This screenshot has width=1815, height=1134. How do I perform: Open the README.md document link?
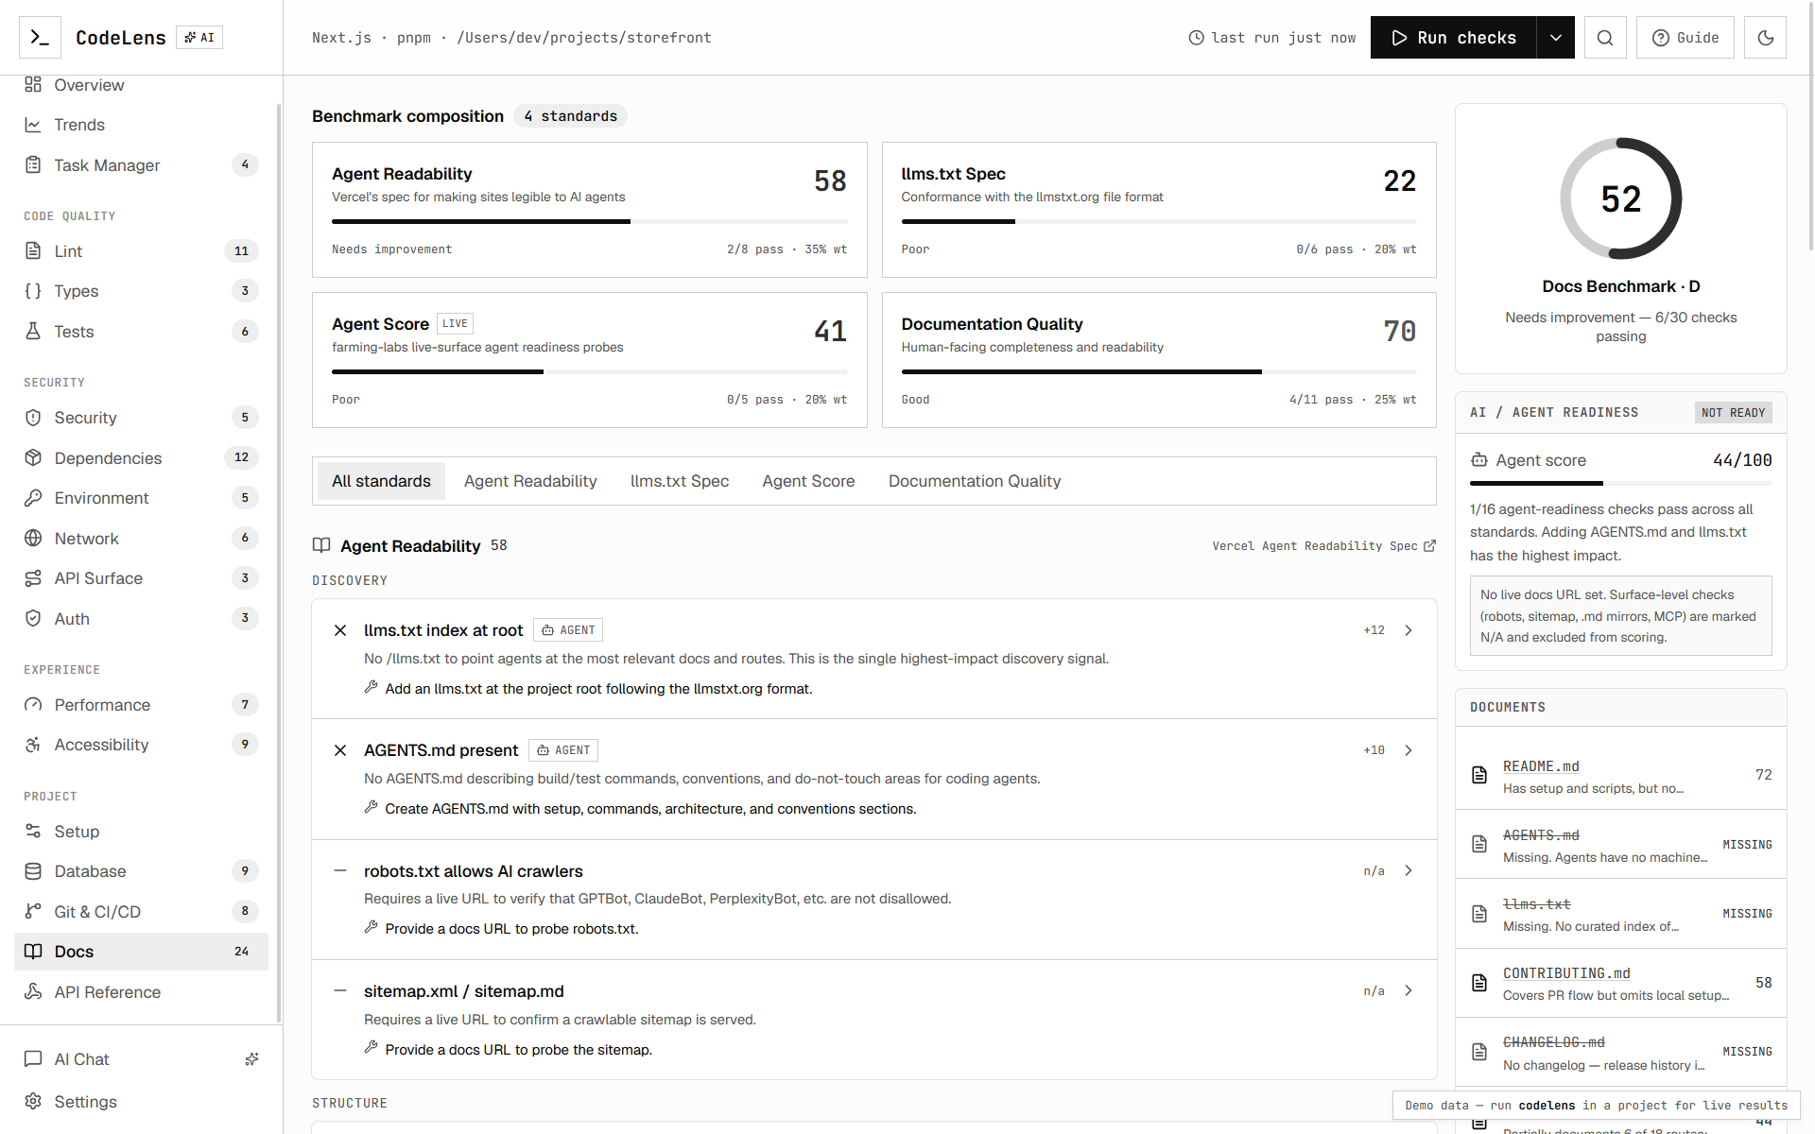coord(1541,766)
